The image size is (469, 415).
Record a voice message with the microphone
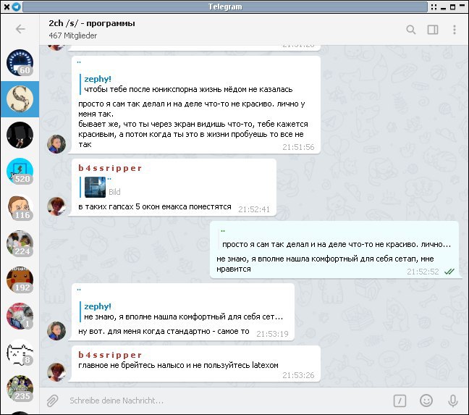[453, 401]
